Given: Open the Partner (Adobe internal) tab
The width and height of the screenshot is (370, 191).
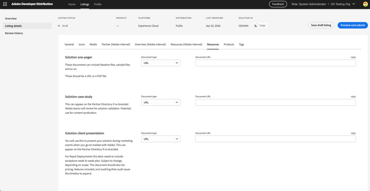Looking at the screenshot, I should (x=116, y=44).
